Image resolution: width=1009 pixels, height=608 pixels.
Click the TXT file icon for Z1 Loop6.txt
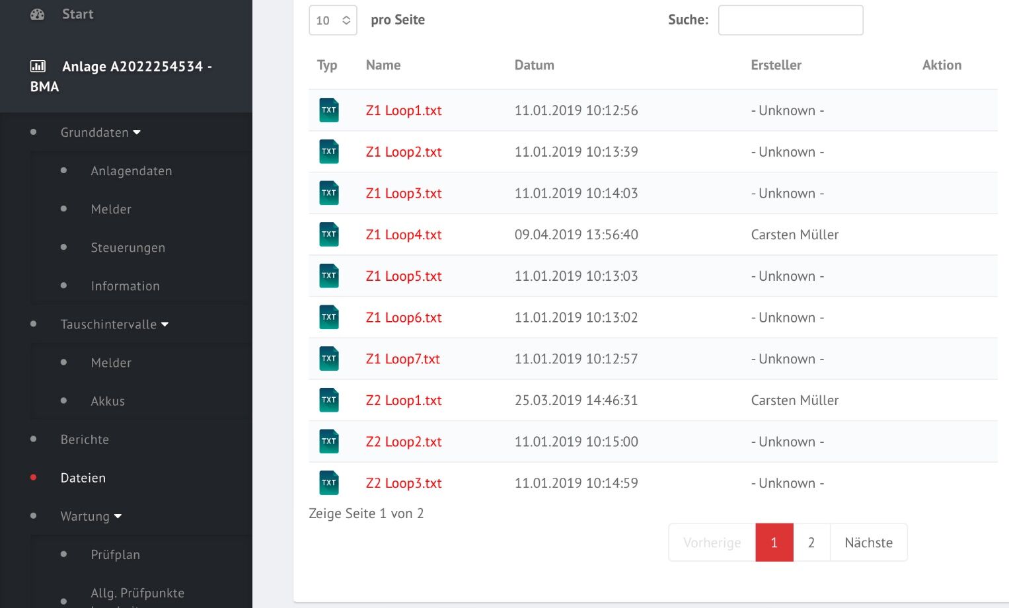coord(329,317)
